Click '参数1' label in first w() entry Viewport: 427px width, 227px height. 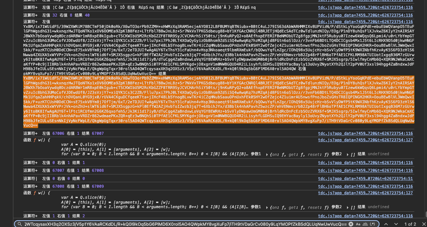tap(256, 154)
